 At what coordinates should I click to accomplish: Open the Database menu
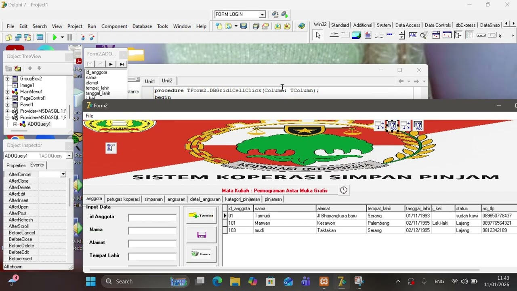click(142, 26)
